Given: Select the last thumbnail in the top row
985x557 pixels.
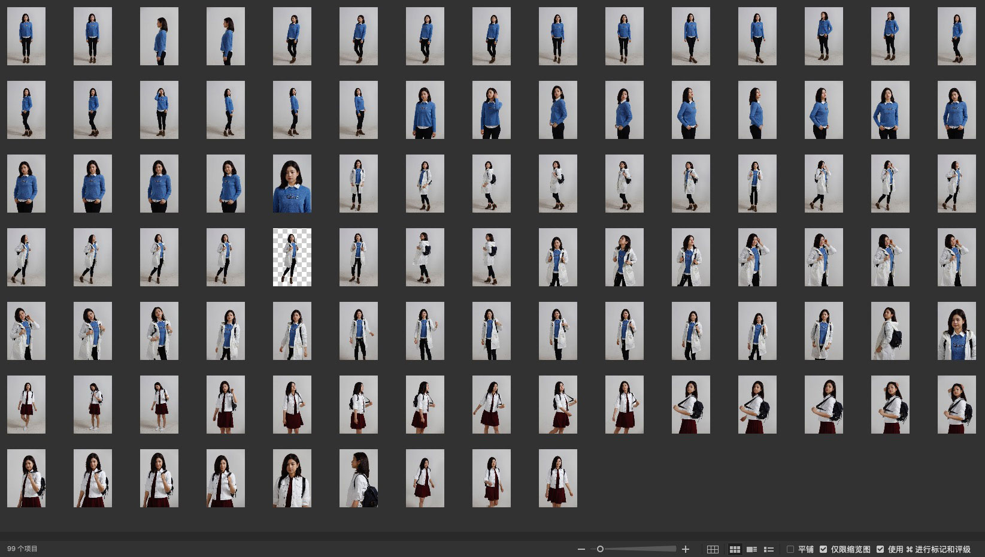Looking at the screenshot, I should pyautogui.click(x=956, y=36).
